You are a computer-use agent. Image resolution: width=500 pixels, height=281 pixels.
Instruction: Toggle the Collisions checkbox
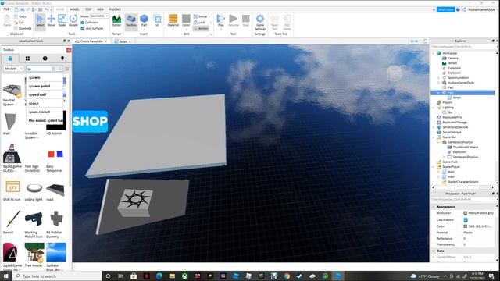tap(83, 23)
